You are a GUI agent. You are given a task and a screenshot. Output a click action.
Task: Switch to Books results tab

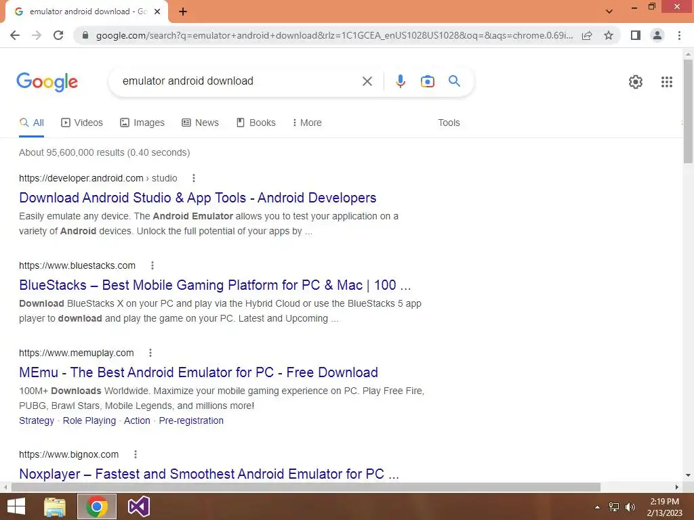pyautogui.click(x=256, y=123)
